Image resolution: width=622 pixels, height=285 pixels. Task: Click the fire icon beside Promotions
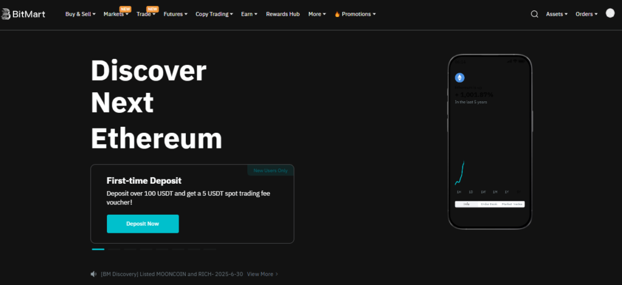coord(337,15)
